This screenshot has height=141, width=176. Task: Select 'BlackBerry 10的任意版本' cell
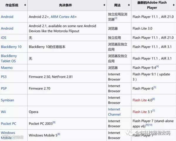pos(67,47)
